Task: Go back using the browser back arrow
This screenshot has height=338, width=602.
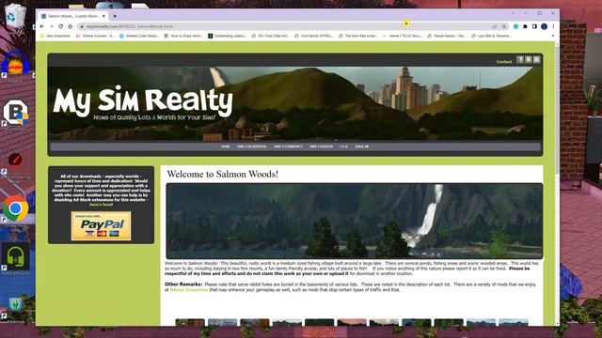Action: (x=41, y=26)
